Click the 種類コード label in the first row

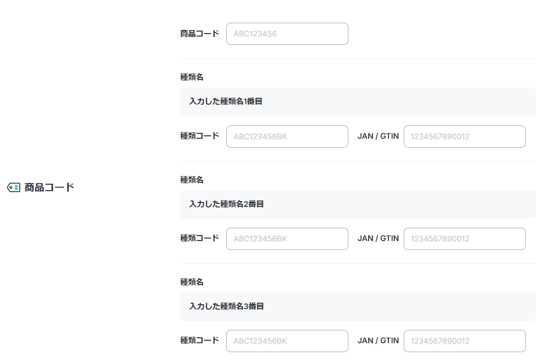click(199, 136)
